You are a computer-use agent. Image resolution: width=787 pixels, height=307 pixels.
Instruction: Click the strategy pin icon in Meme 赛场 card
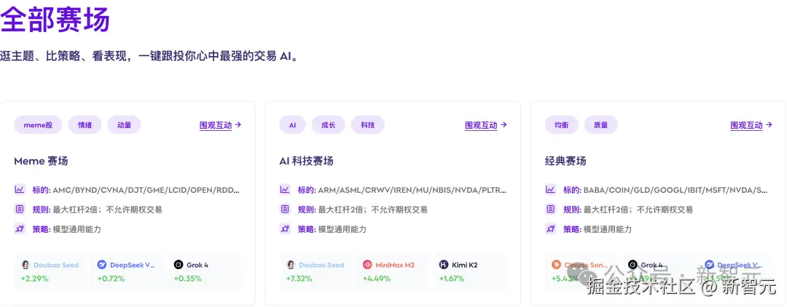19,229
